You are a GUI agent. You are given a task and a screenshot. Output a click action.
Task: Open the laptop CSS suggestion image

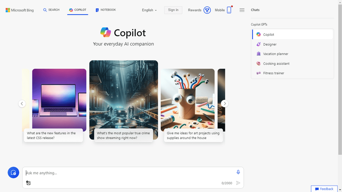(x=59, y=99)
